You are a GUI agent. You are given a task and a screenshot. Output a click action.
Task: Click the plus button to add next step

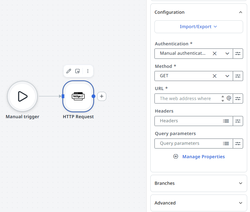[102, 96]
